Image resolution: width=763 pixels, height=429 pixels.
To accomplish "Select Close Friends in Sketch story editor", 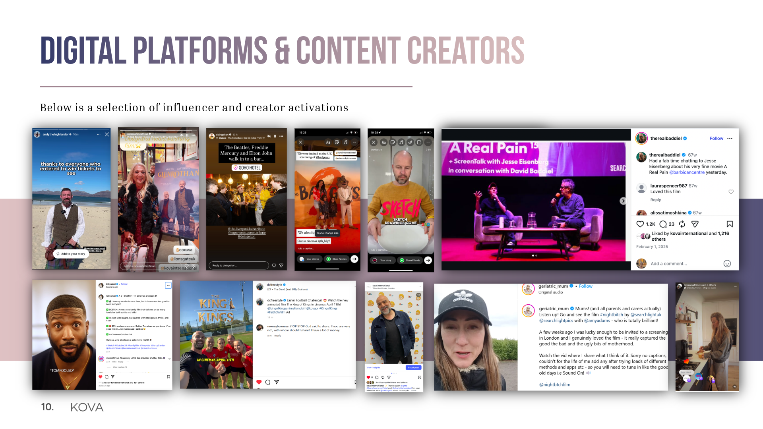I will [x=410, y=260].
